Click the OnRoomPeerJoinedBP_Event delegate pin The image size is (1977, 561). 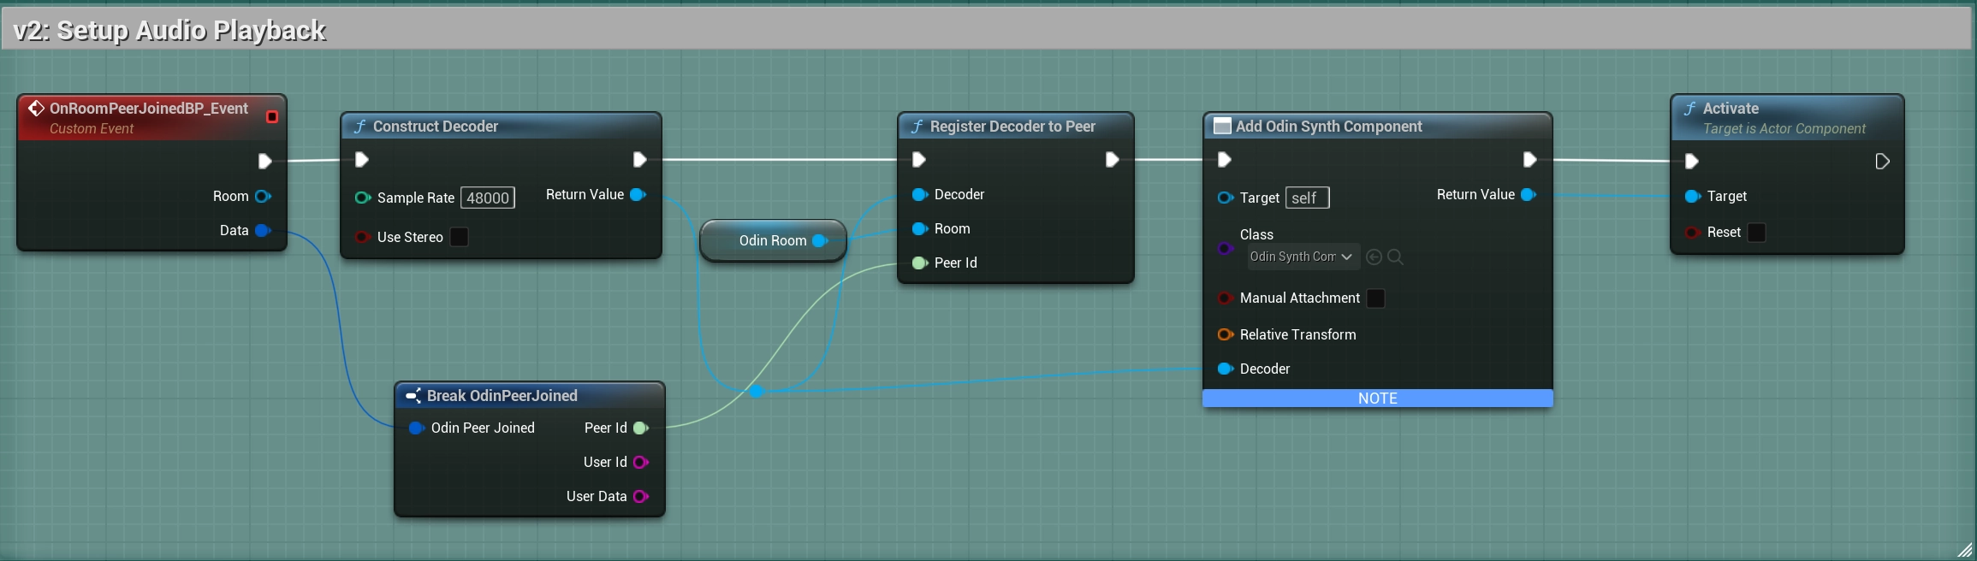pos(272,116)
